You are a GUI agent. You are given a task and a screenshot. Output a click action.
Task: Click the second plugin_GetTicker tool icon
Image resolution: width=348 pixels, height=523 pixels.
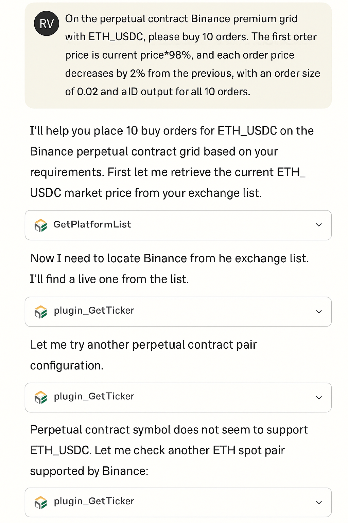click(41, 397)
